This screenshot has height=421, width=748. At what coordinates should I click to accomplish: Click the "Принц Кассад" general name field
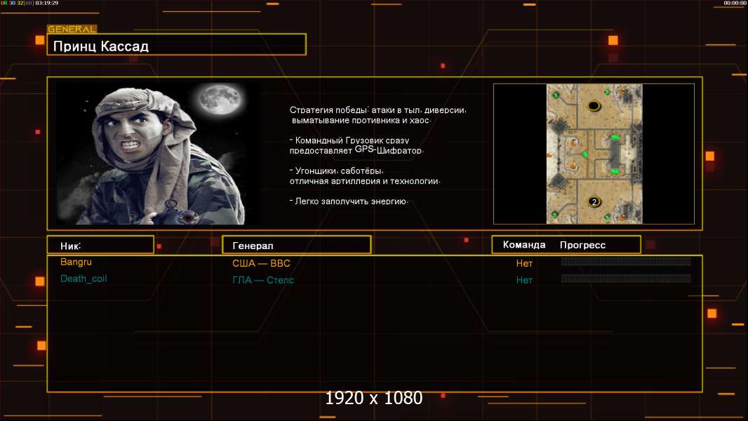(x=176, y=46)
